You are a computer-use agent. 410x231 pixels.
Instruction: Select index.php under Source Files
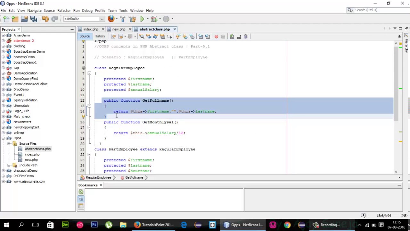pos(32,154)
